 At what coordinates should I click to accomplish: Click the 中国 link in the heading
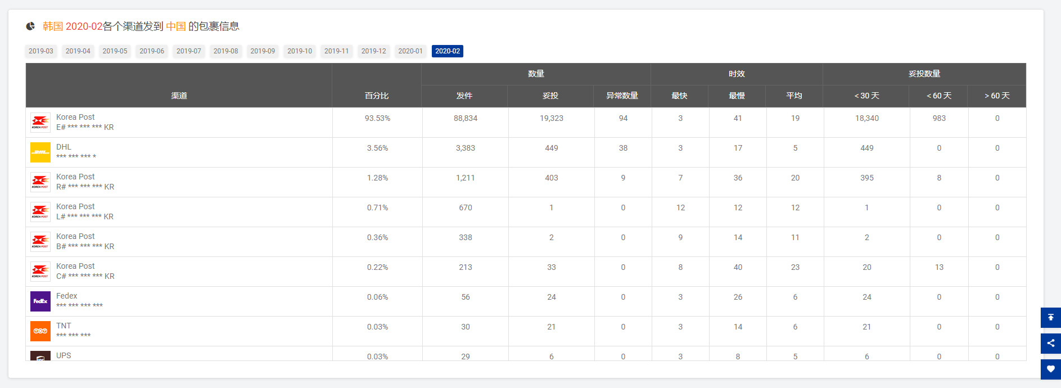[175, 26]
